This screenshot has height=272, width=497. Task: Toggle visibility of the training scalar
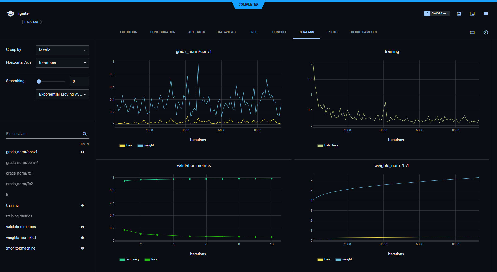coord(83,205)
